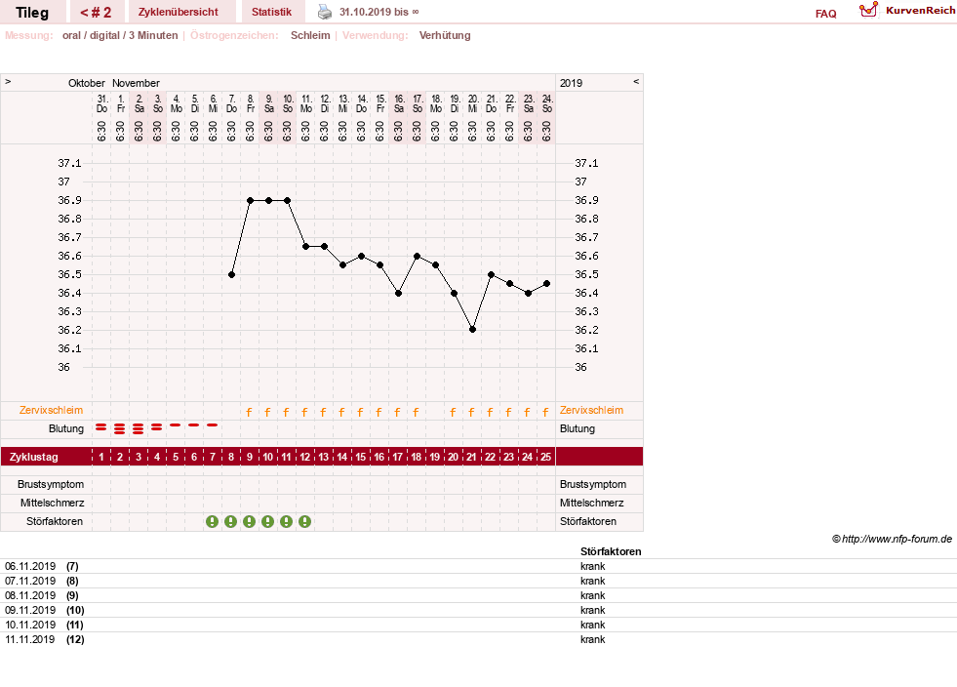The image size is (957, 687).
Task: Click the green Störfaktoren icon on cycle day 11
Action: 286,521
